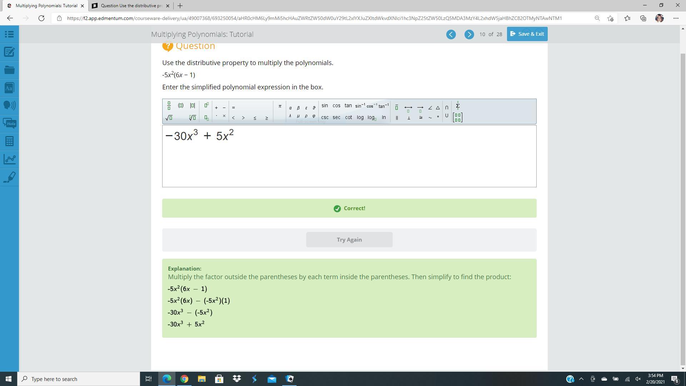Open the table of contents menu
Image resolution: width=686 pixels, height=386 pixels.
click(x=9, y=34)
